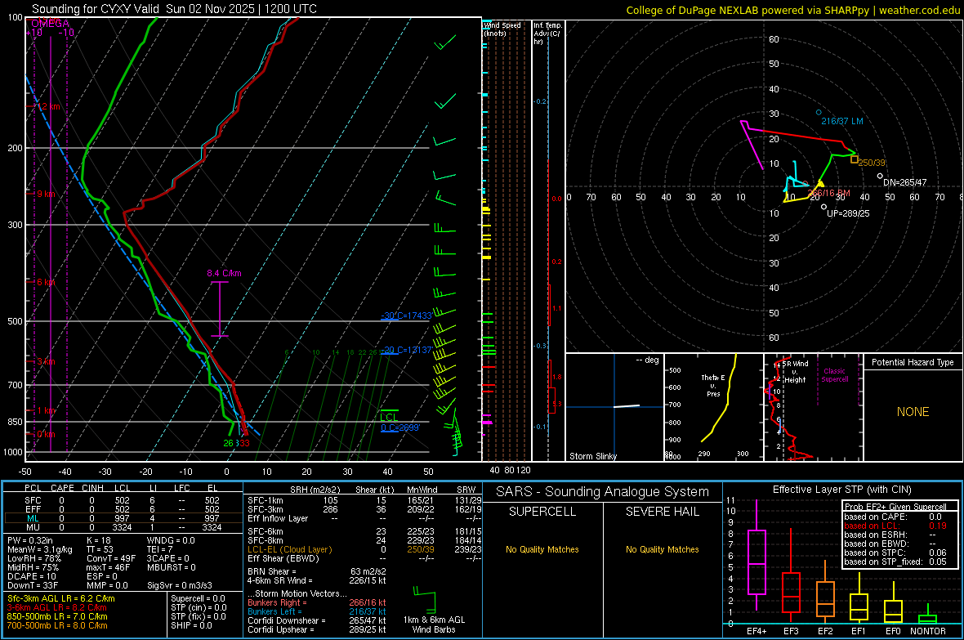Click the CAPE column header

(x=62, y=488)
